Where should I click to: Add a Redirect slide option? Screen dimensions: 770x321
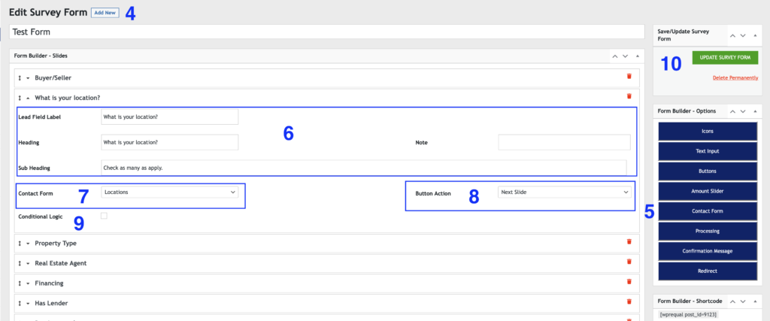tap(708, 271)
